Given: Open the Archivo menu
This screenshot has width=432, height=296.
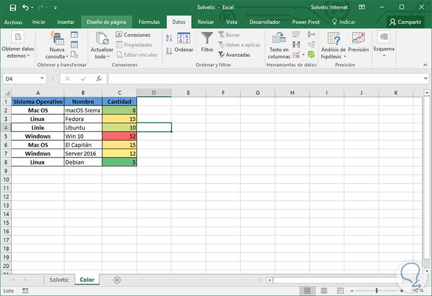Looking at the screenshot, I should point(13,22).
